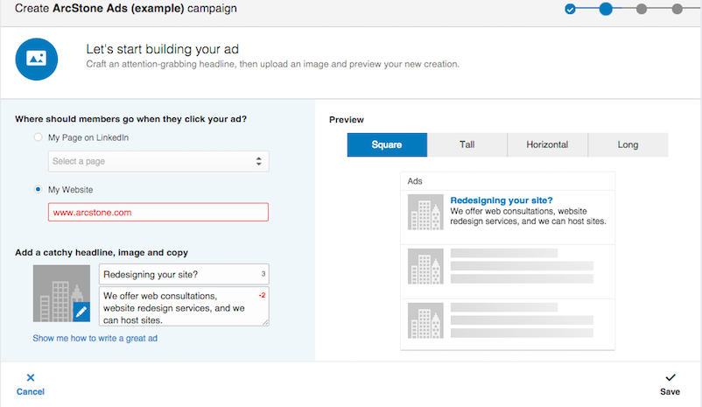This screenshot has height=407, width=702.
Task: Click the Preview heading
Action: [347, 120]
